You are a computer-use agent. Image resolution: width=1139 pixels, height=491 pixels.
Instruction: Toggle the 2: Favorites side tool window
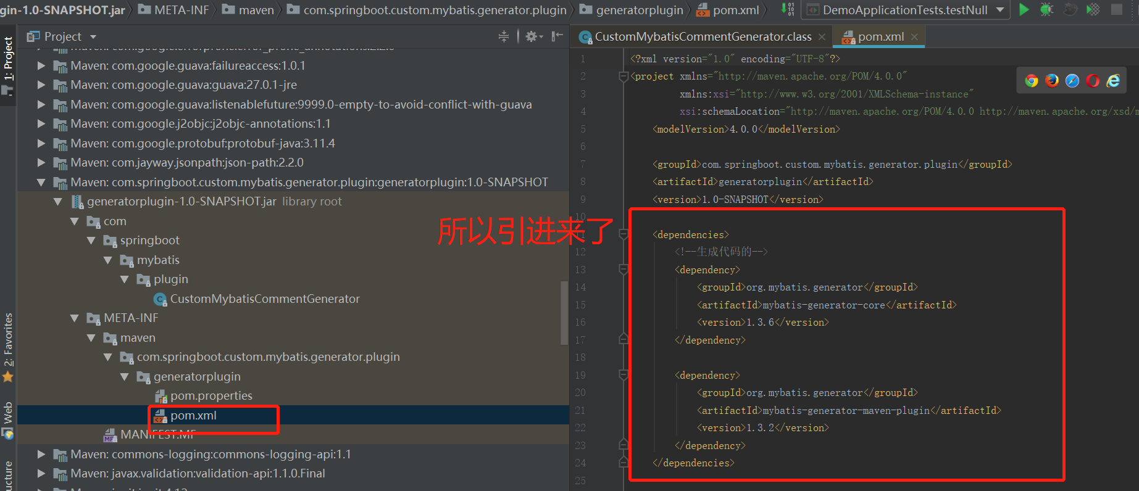8,347
